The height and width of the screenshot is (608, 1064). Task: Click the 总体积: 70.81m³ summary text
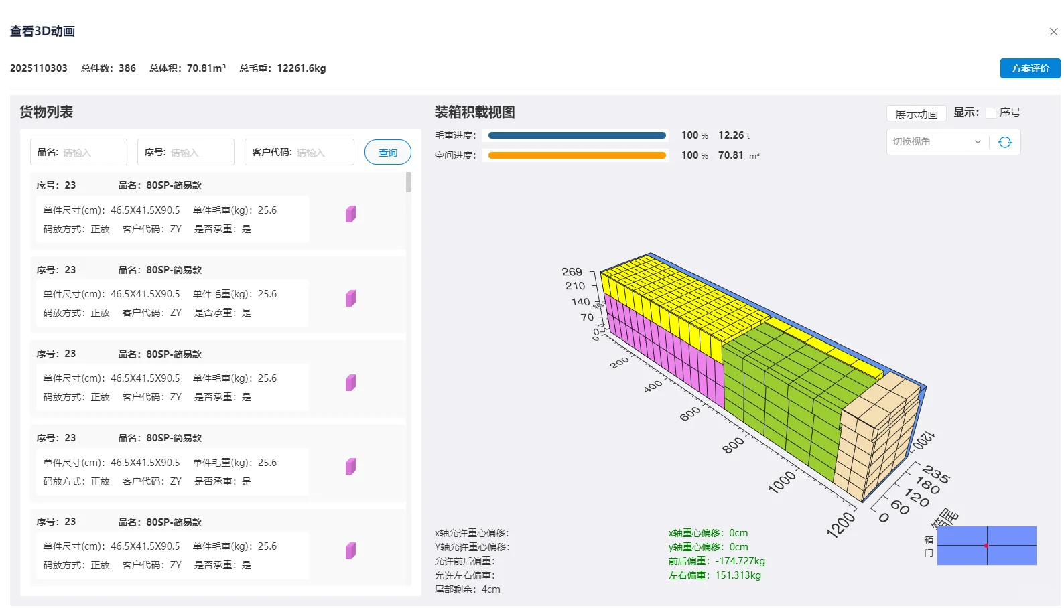[x=188, y=68]
